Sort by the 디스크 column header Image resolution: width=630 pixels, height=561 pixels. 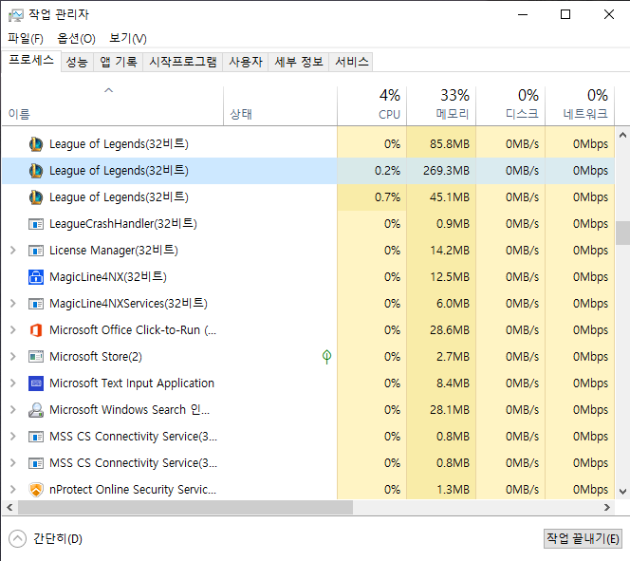click(510, 106)
